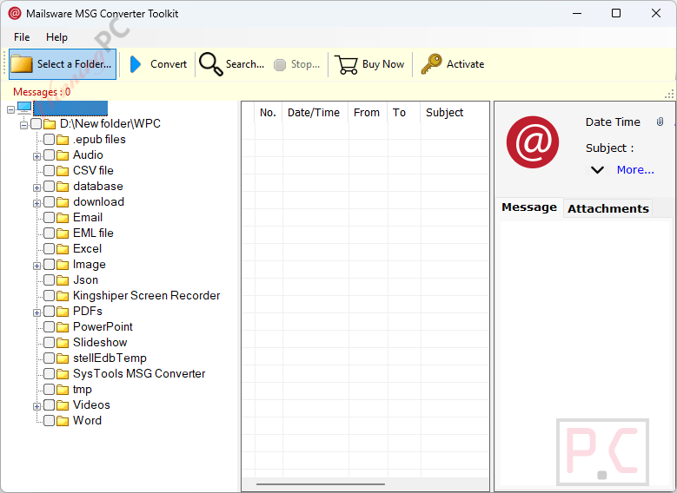Click the folder icon next to stellEdbTemp
This screenshot has height=493, width=677.
(63, 358)
